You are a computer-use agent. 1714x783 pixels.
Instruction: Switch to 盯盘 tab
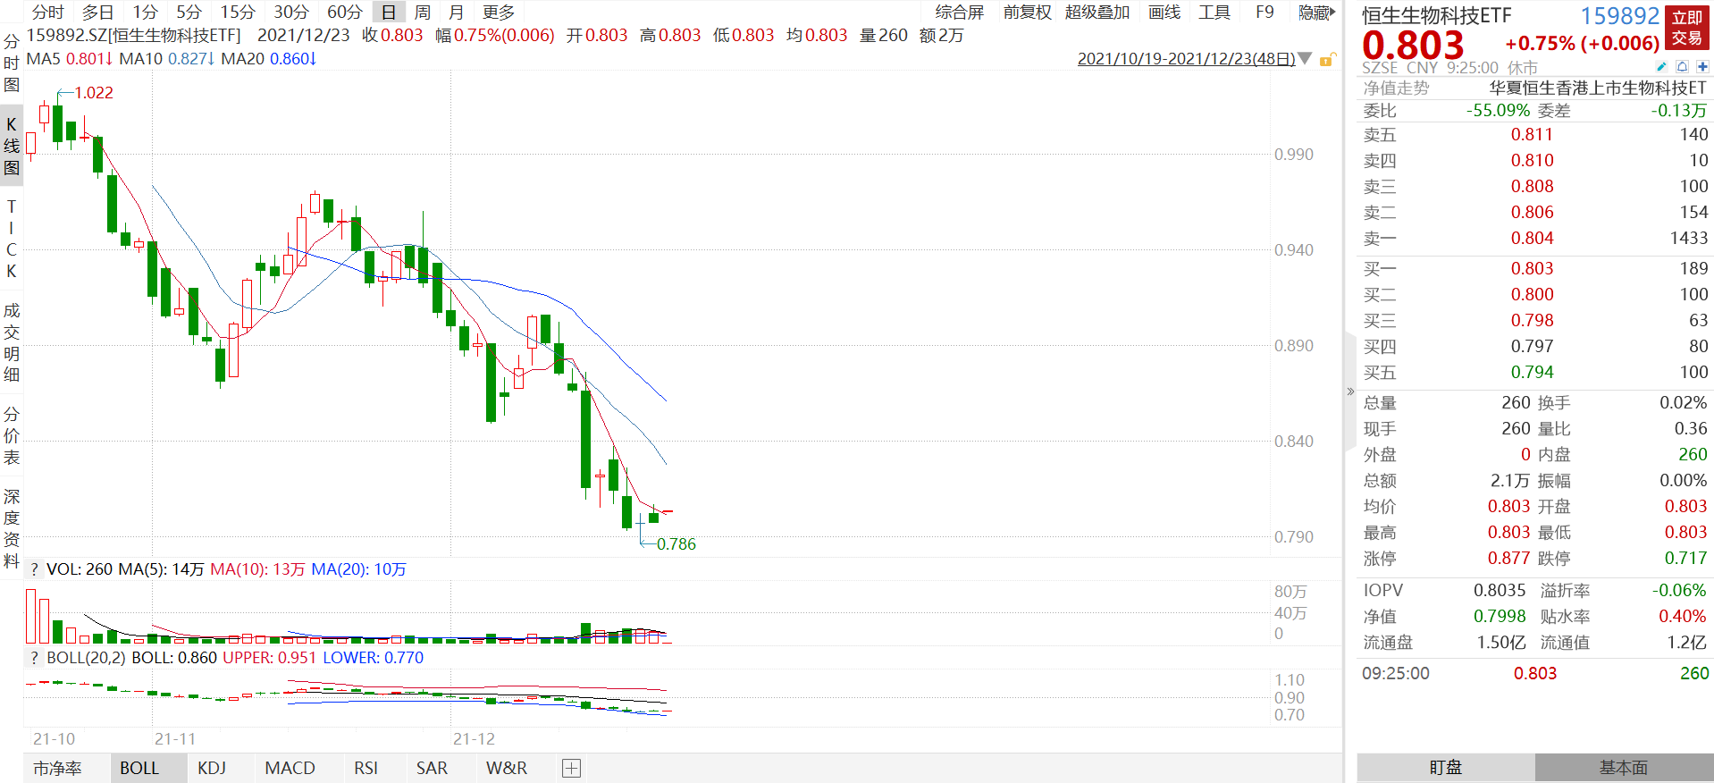click(1446, 768)
